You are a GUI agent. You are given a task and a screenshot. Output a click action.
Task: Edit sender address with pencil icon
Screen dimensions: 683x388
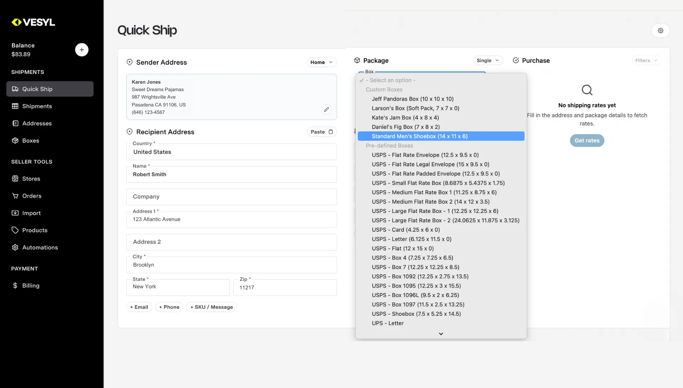tap(327, 110)
